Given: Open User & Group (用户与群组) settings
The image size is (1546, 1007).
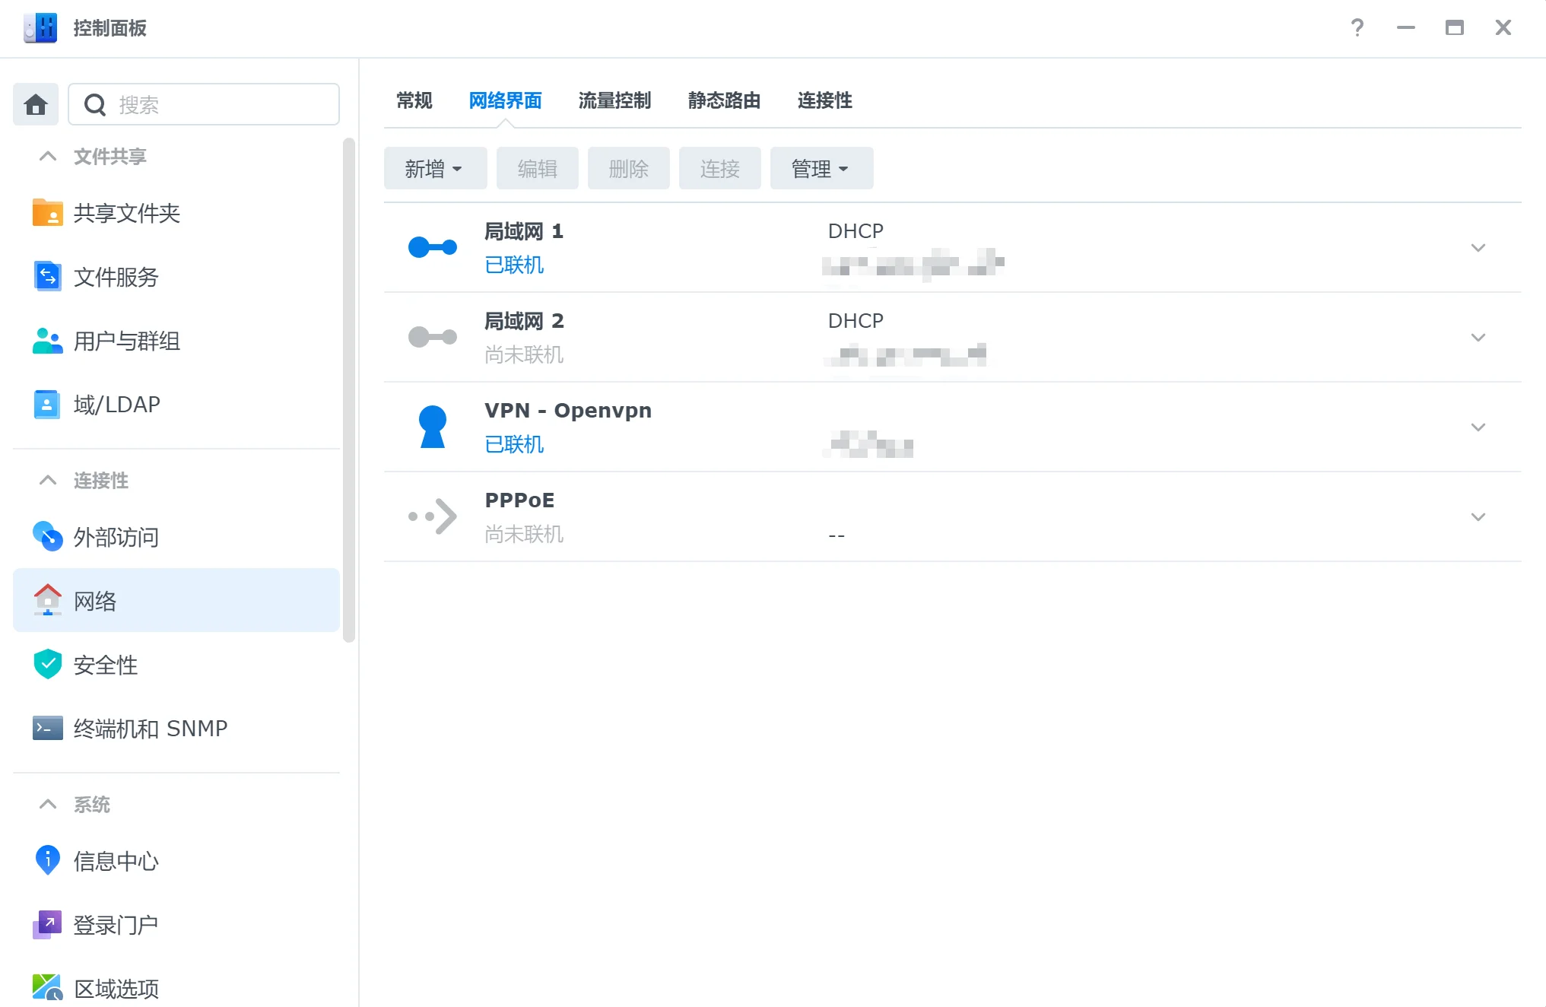Looking at the screenshot, I should click(126, 341).
